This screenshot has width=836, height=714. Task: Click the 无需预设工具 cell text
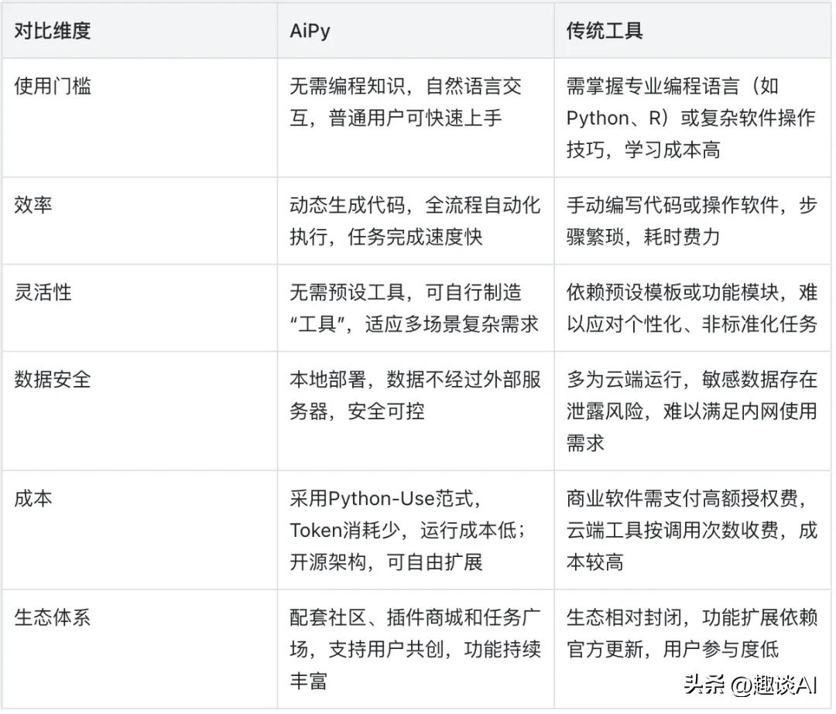tap(348, 292)
